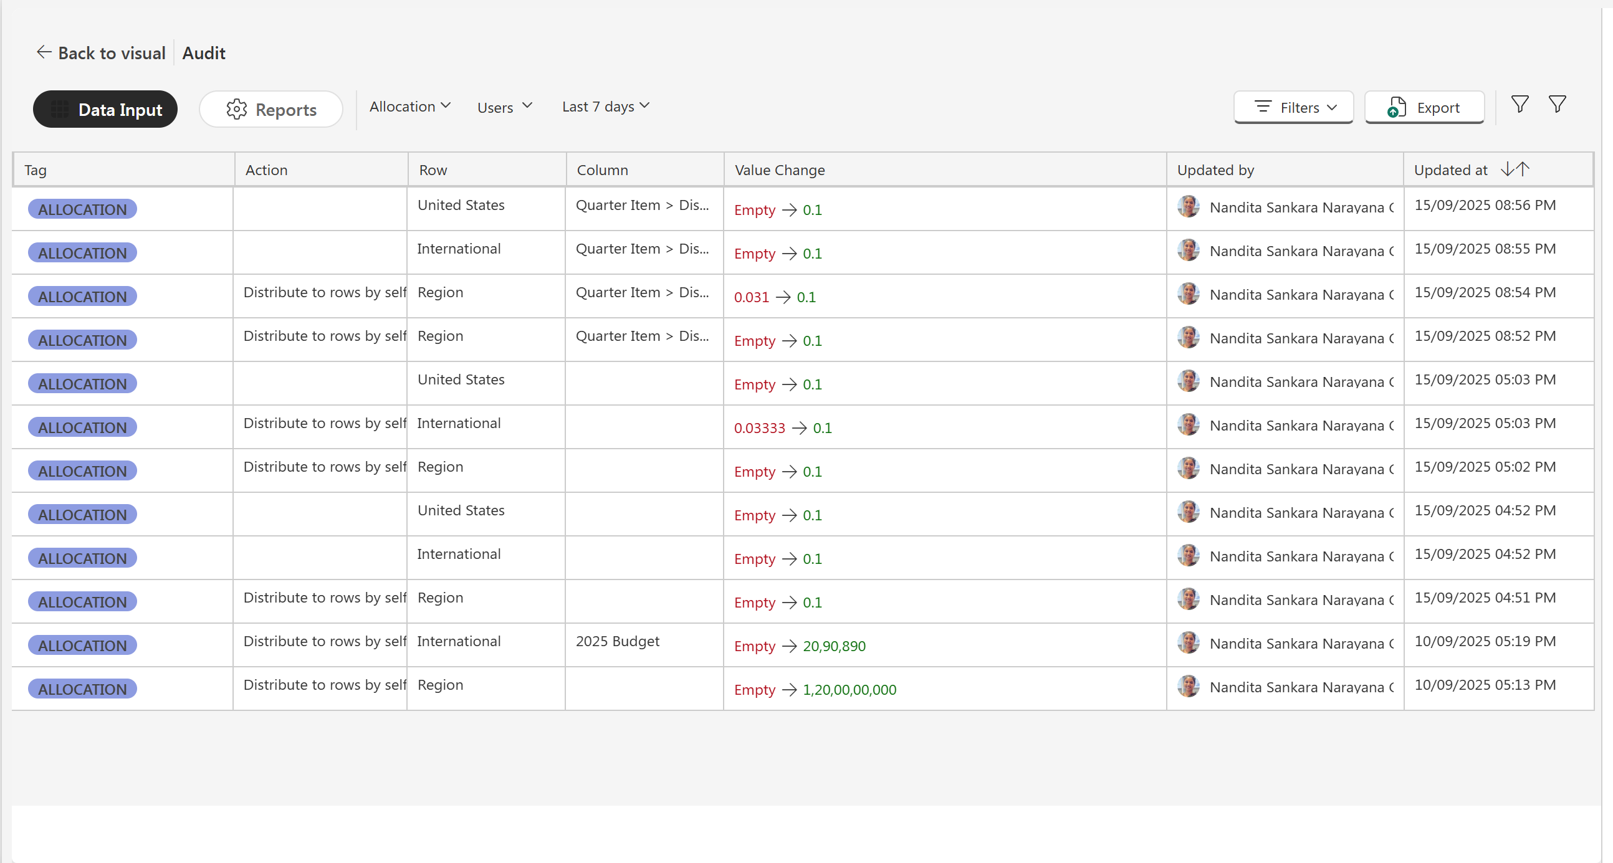Click the Export file icon

pyautogui.click(x=1395, y=108)
